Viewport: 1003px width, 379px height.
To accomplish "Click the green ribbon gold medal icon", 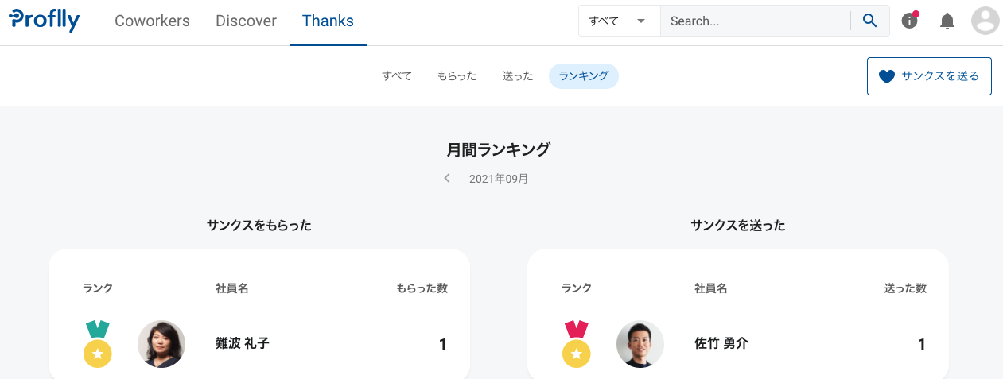I will click(98, 344).
